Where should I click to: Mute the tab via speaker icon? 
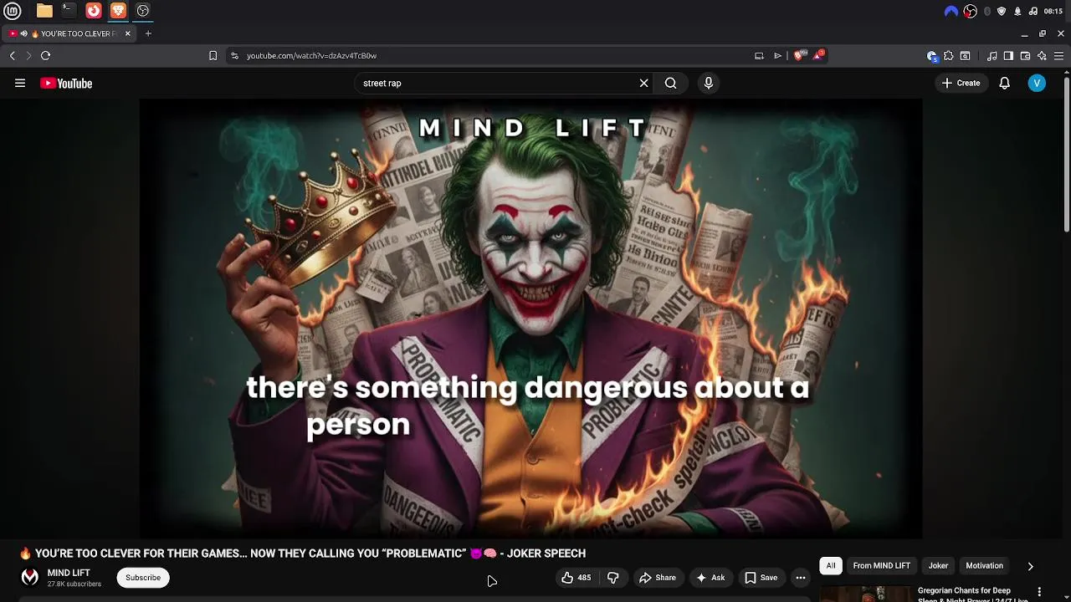[x=23, y=33]
